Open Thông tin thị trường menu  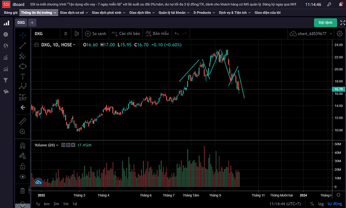(x=39, y=13)
